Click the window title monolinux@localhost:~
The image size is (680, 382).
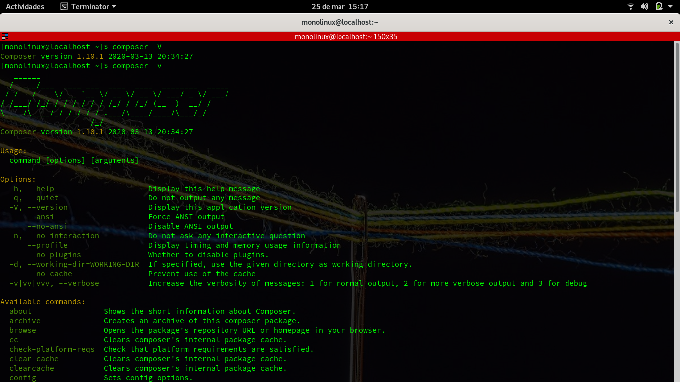[340, 22]
